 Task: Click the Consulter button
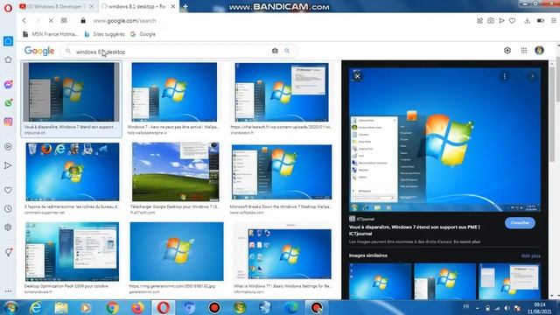(520, 223)
